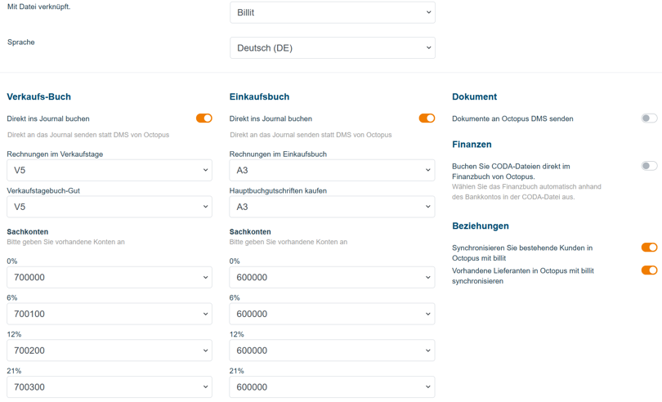Open Einkaufsbuch 0% account dropdown
The image size is (662, 402).
point(332,278)
